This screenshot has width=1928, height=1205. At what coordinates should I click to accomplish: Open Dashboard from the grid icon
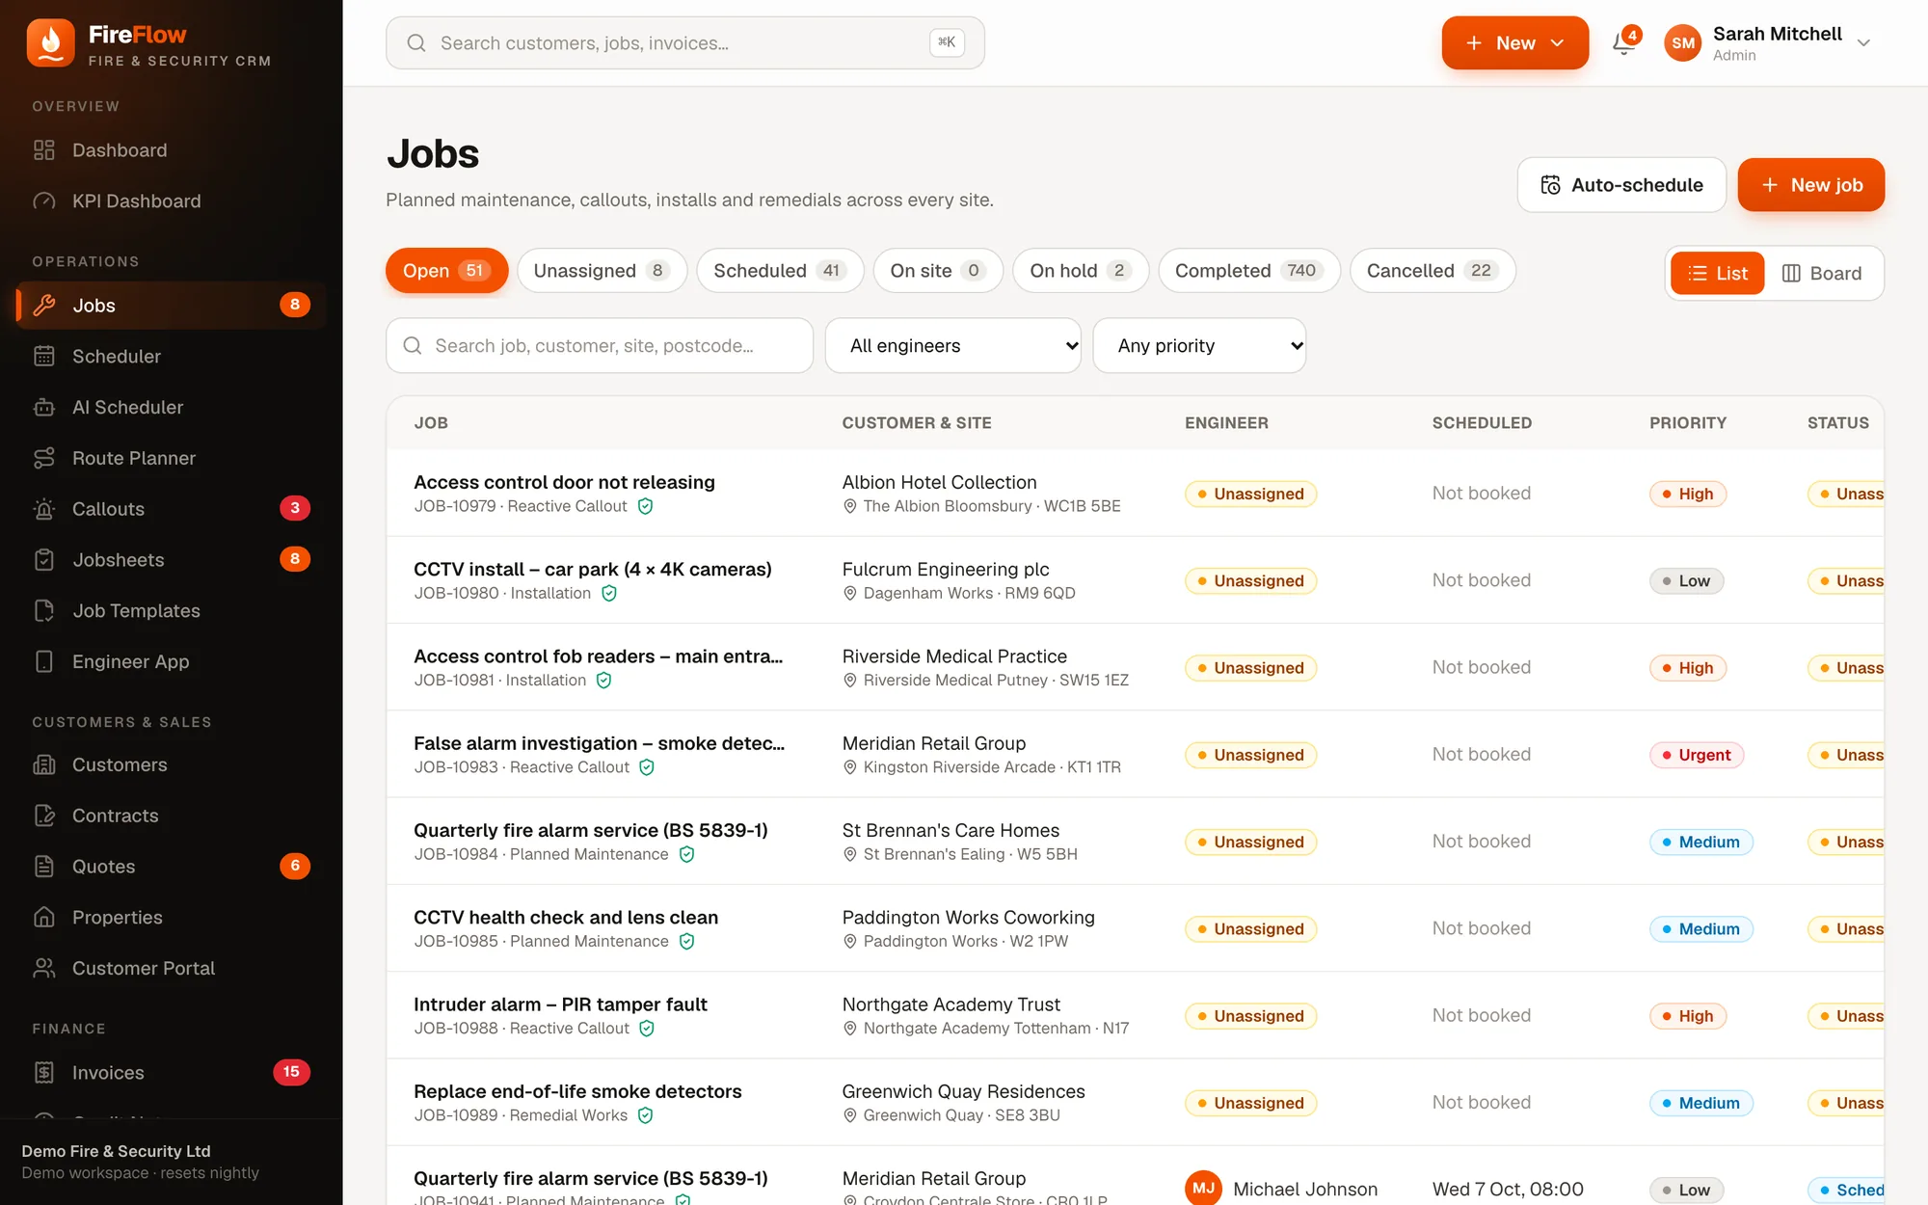44,150
